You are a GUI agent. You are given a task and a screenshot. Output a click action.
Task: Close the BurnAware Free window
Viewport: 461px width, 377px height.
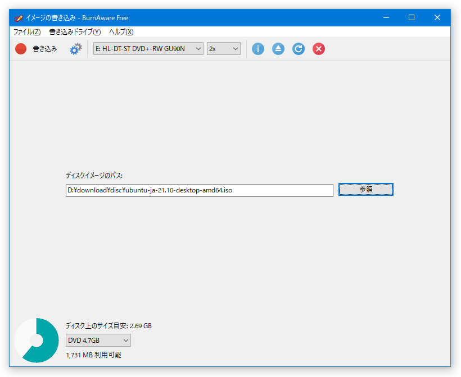click(437, 17)
